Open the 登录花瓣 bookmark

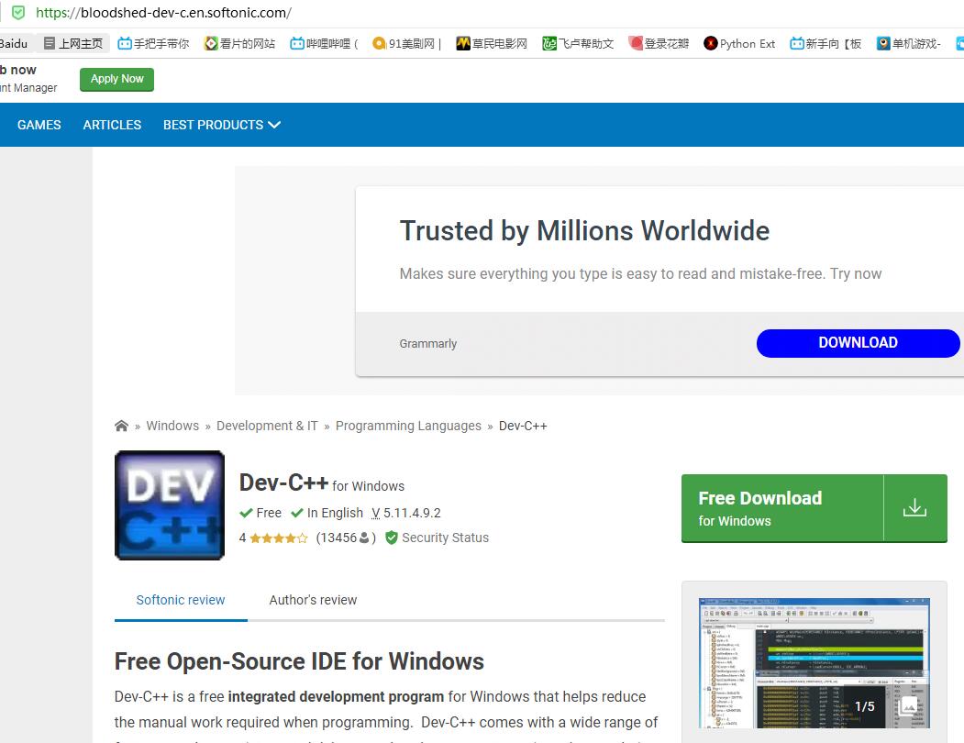pyautogui.click(x=659, y=44)
